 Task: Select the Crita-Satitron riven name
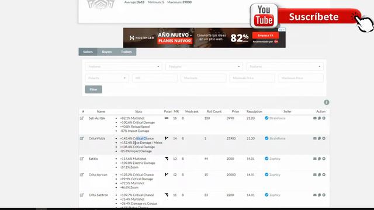[98, 195]
